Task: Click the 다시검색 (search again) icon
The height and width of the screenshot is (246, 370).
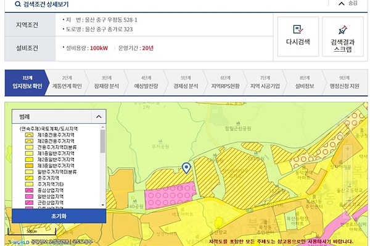Action: pos(298,30)
